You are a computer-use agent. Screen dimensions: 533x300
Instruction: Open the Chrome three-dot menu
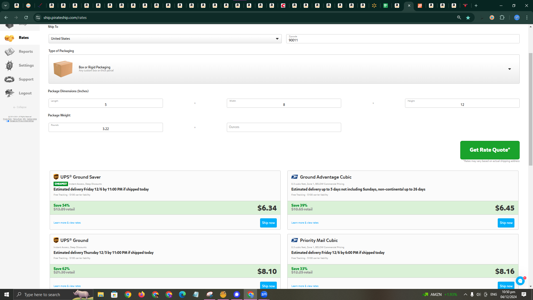pos(527,17)
